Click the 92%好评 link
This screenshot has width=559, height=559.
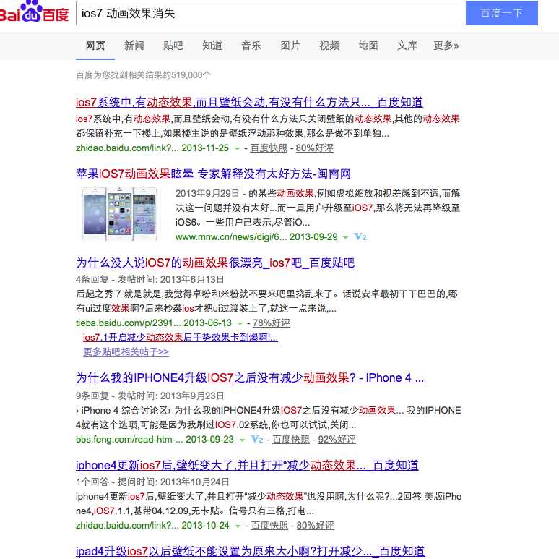tap(337, 440)
